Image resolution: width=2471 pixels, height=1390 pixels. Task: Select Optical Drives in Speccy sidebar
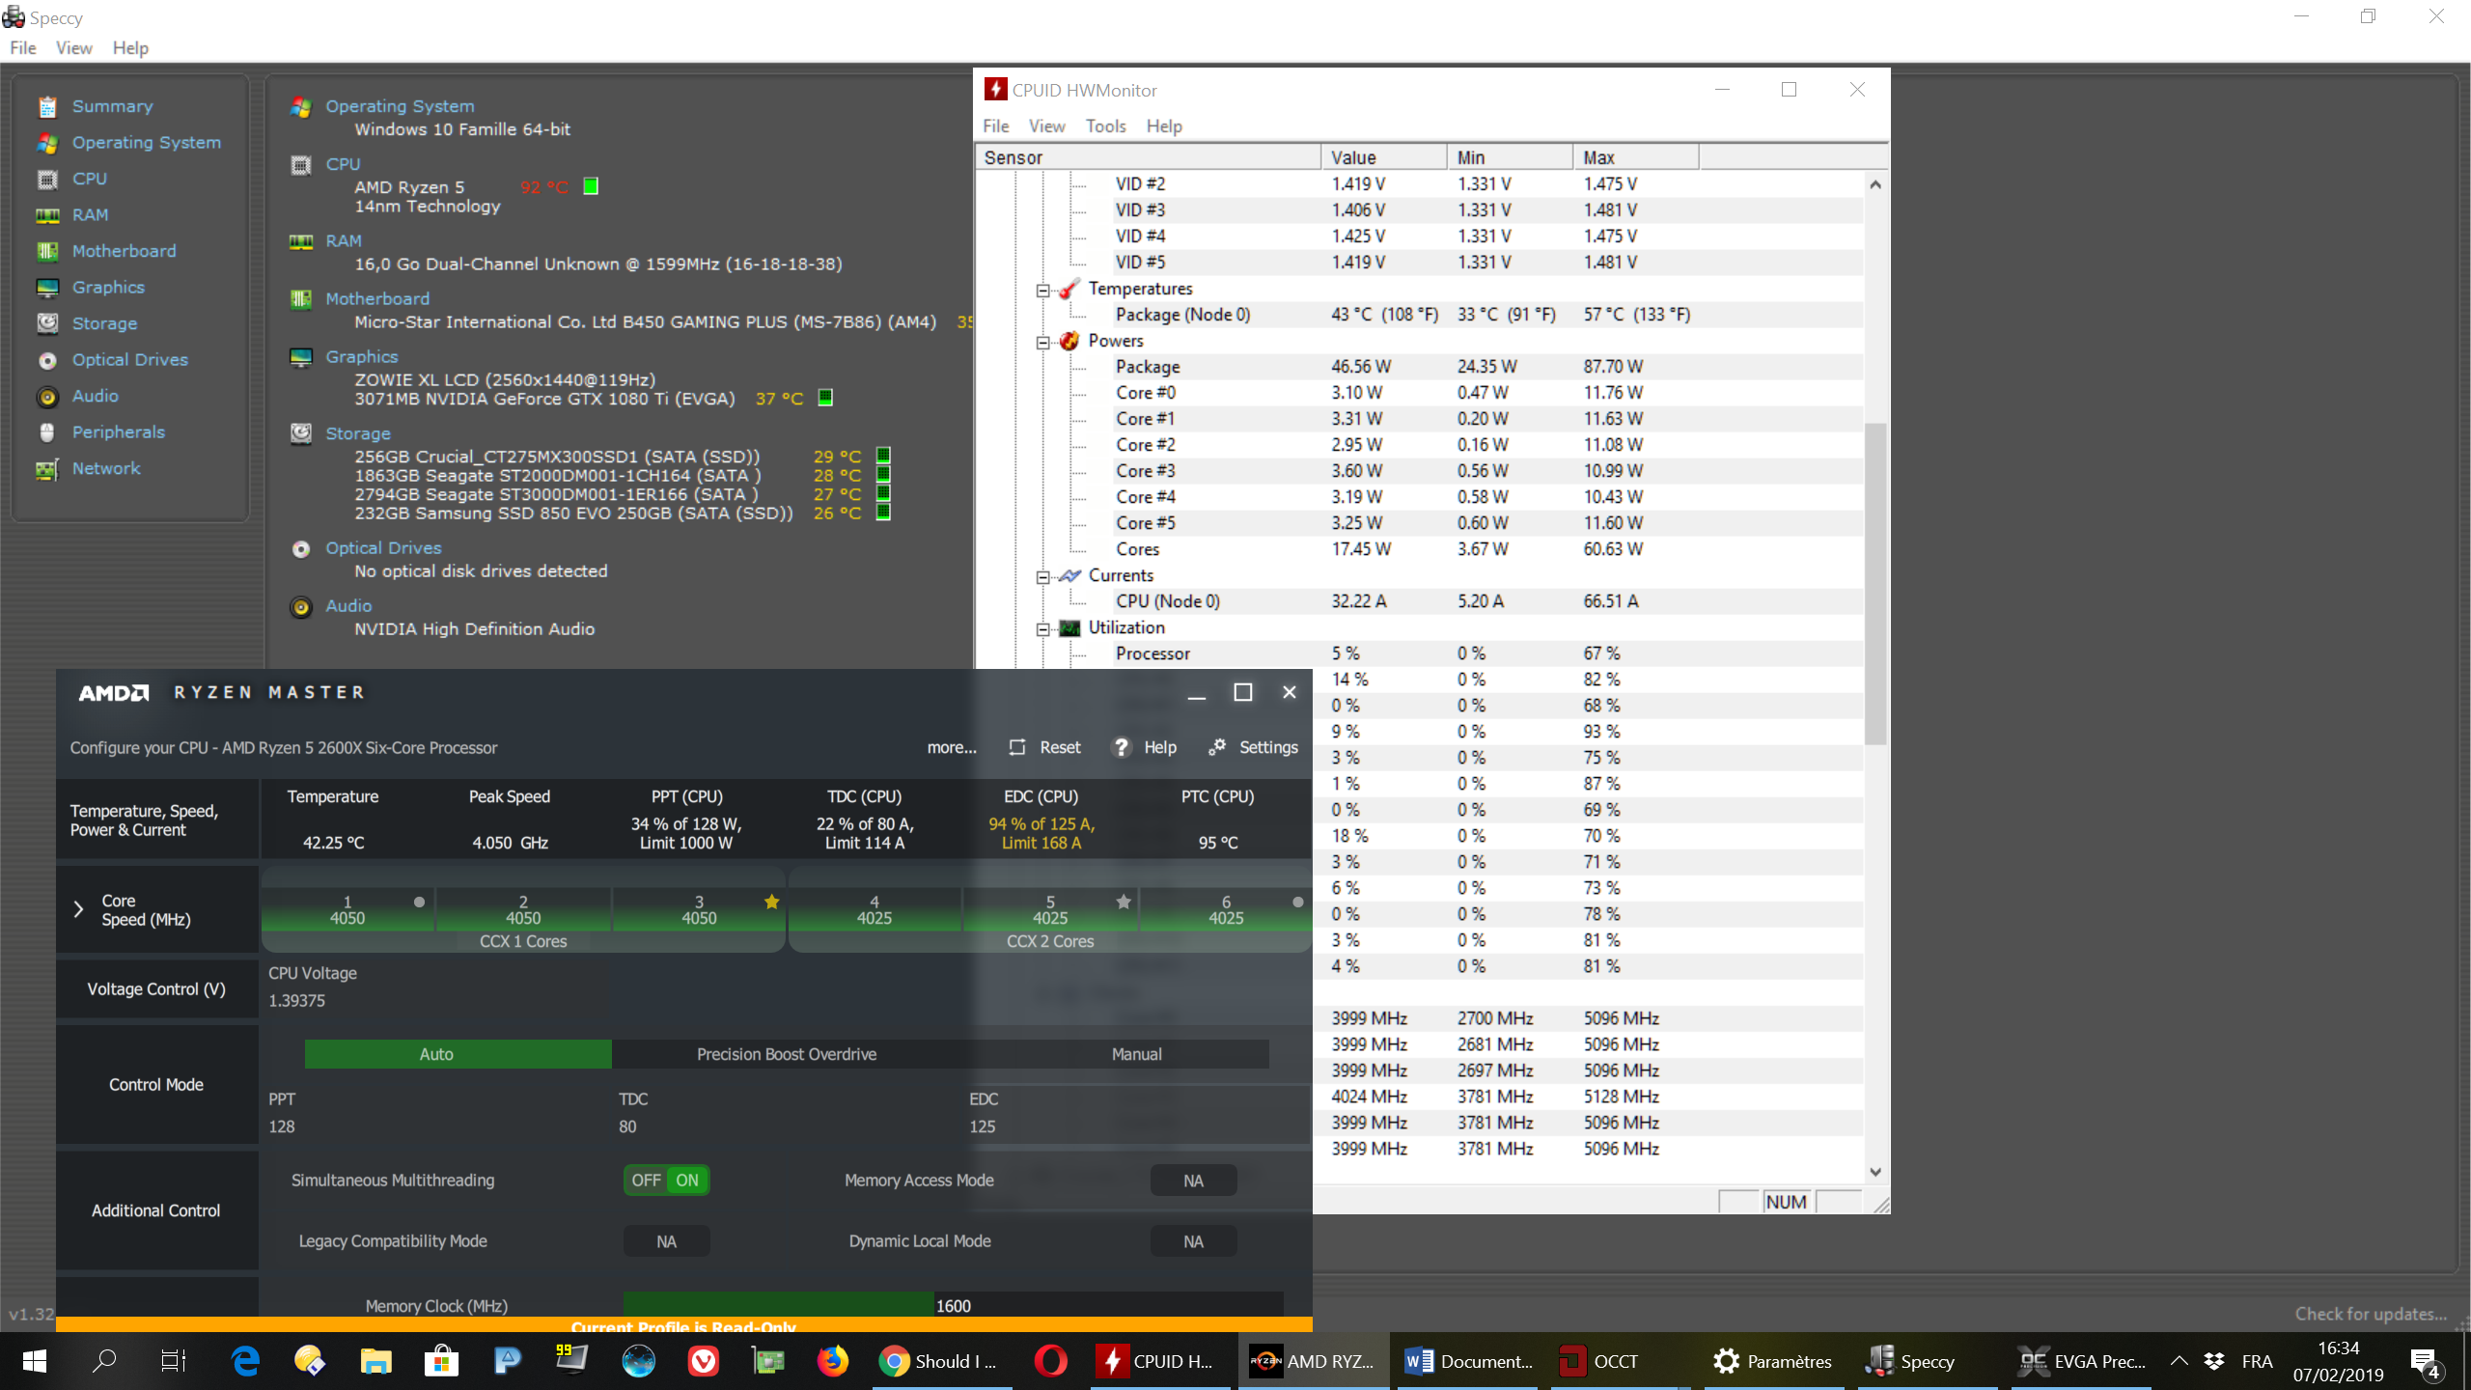(130, 359)
